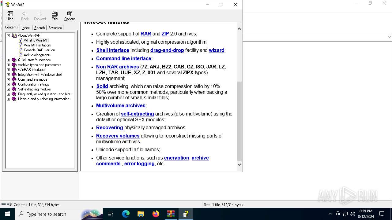Show hidden system tray icons
This screenshot has height=220, width=392.
330,214
